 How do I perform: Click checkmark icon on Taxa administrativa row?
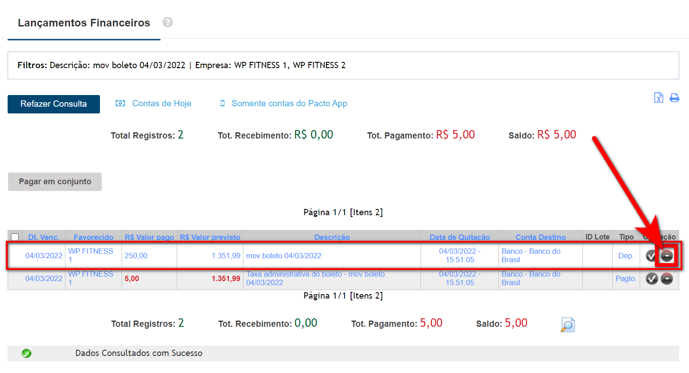(x=651, y=279)
